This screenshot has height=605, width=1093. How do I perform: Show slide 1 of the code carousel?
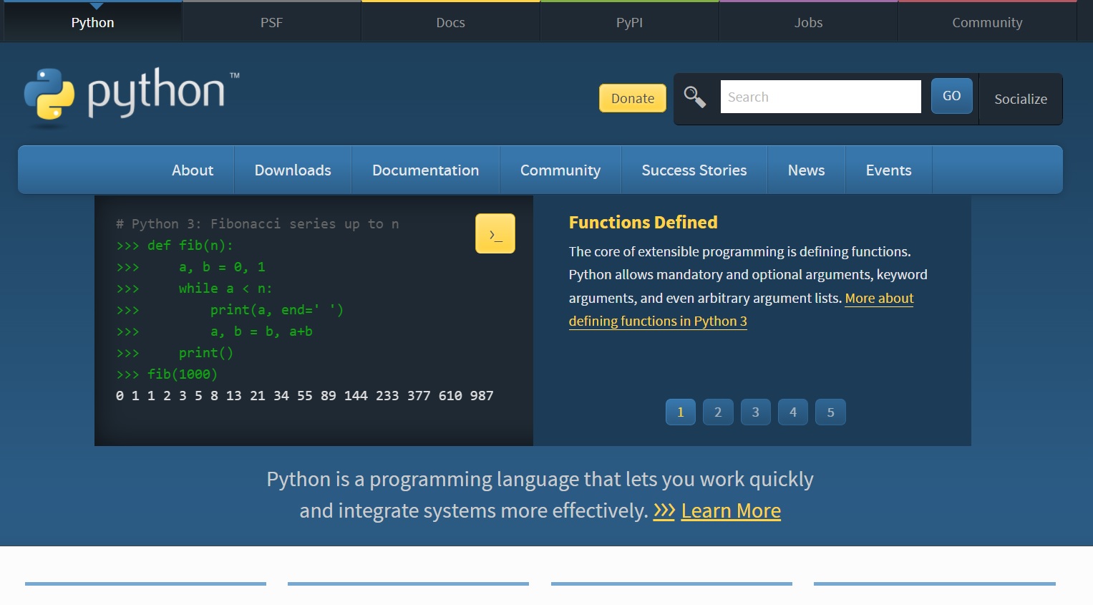point(681,412)
